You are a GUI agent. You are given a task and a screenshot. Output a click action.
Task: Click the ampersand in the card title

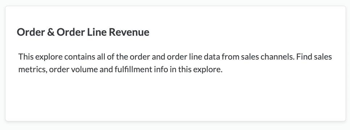51,32
